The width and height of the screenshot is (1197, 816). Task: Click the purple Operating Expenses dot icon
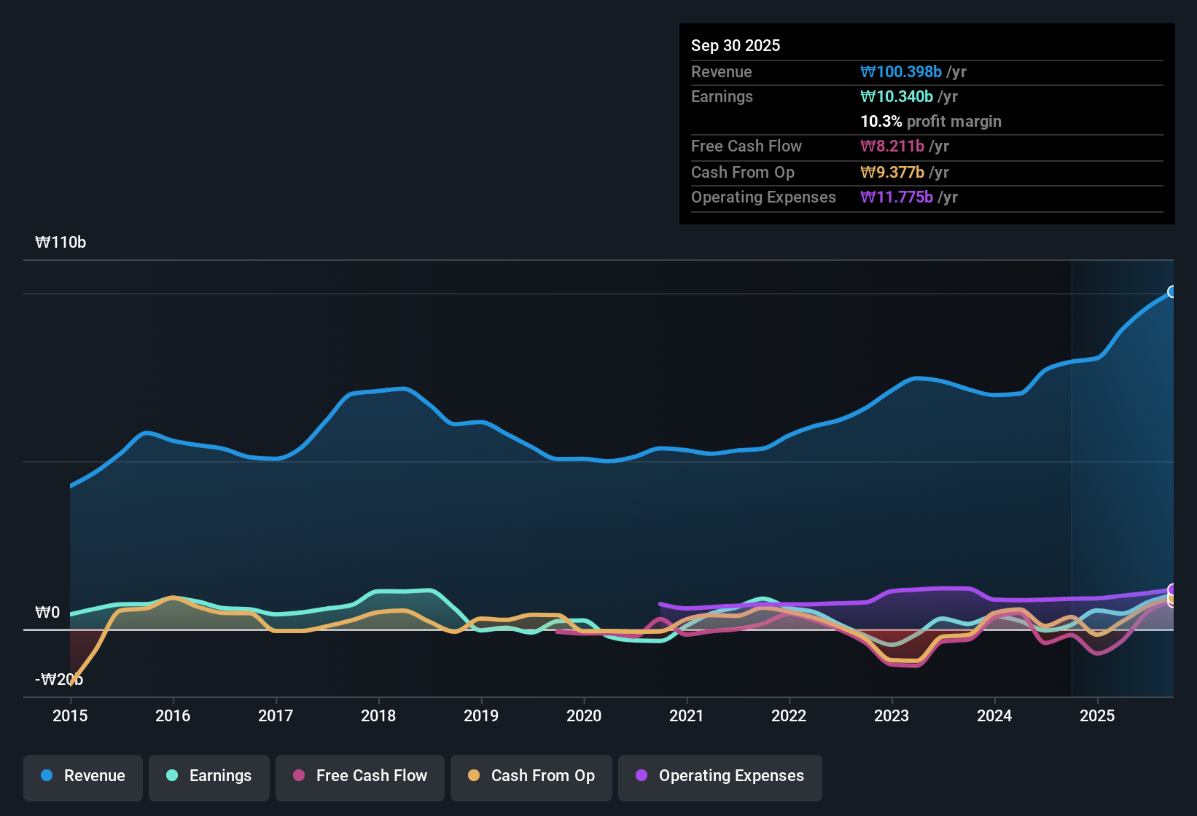click(x=642, y=776)
